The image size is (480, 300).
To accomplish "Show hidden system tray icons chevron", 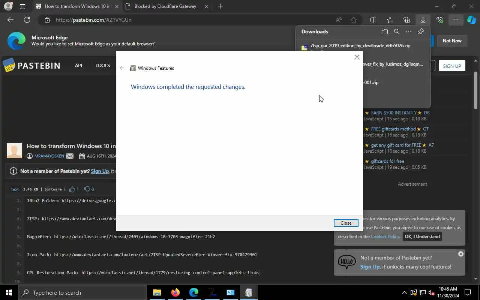I will [x=404, y=292].
